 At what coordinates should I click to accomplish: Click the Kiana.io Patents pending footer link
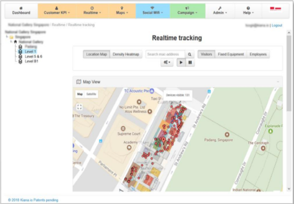pyautogui.click(x=33, y=200)
